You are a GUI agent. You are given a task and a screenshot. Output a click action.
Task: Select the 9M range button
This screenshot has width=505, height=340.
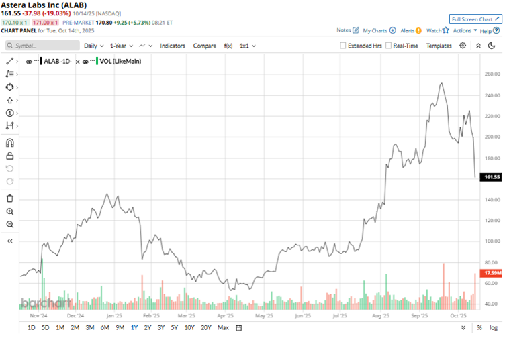click(120, 327)
